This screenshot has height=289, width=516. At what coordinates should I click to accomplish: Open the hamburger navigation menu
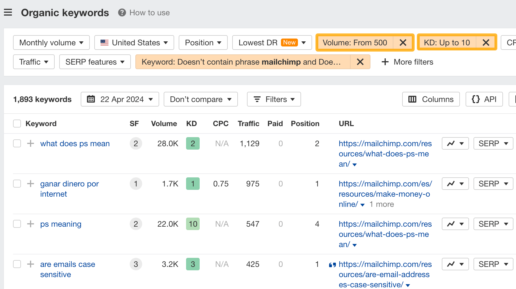coord(8,12)
